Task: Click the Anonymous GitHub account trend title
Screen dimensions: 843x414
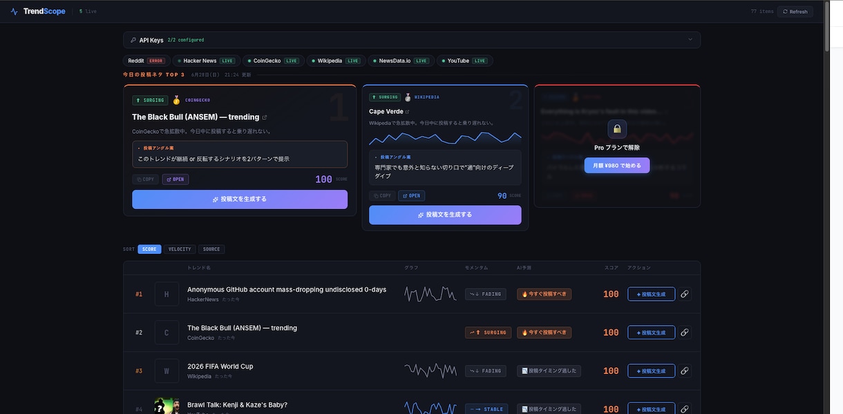Action: click(287, 290)
